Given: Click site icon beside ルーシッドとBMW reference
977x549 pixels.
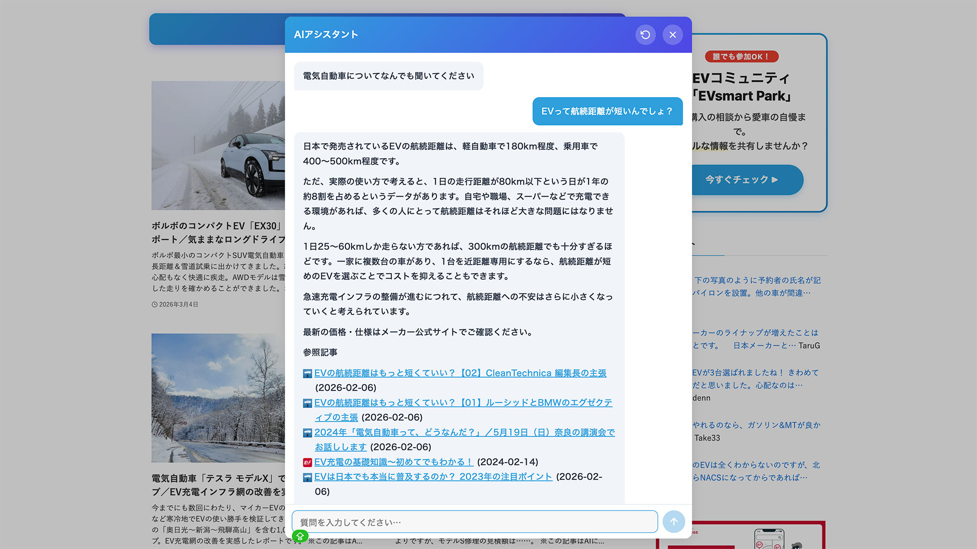Looking at the screenshot, I should 307,403.
